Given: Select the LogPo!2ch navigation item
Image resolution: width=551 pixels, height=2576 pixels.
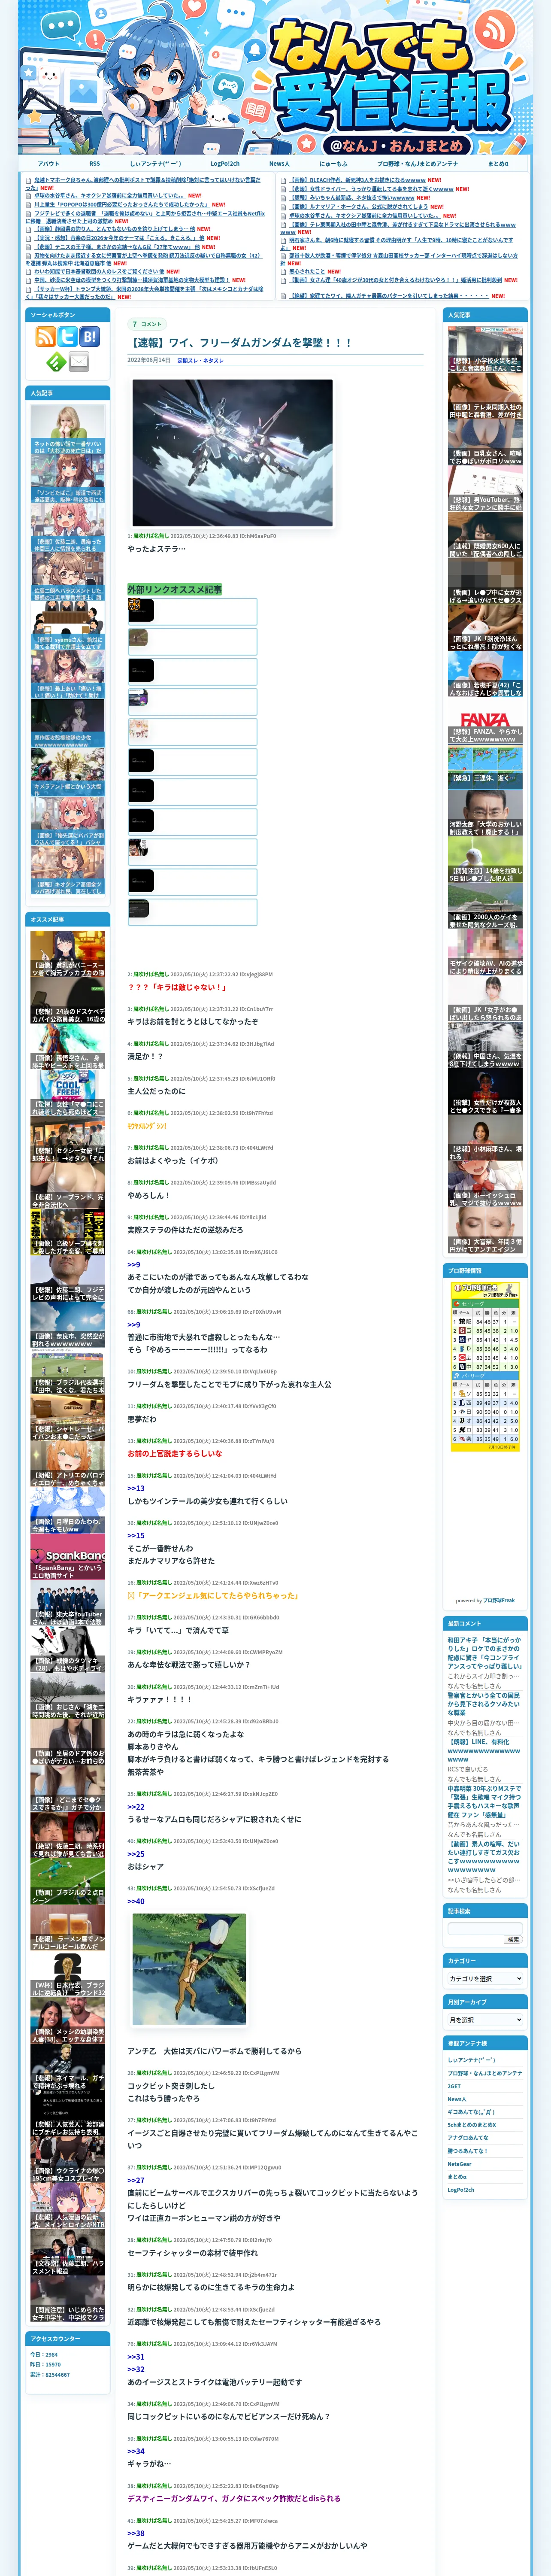Looking at the screenshot, I should point(225,163).
